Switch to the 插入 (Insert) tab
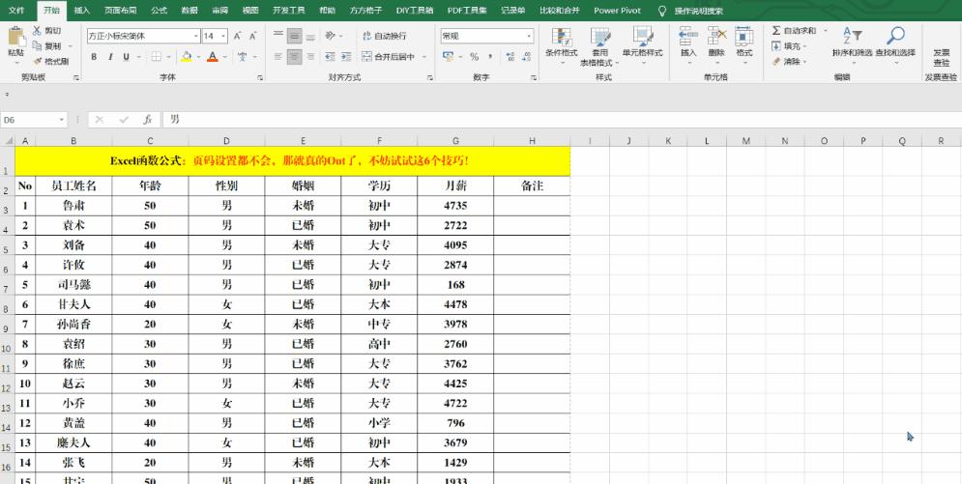The width and height of the screenshot is (962, 484). pos(81,10)
